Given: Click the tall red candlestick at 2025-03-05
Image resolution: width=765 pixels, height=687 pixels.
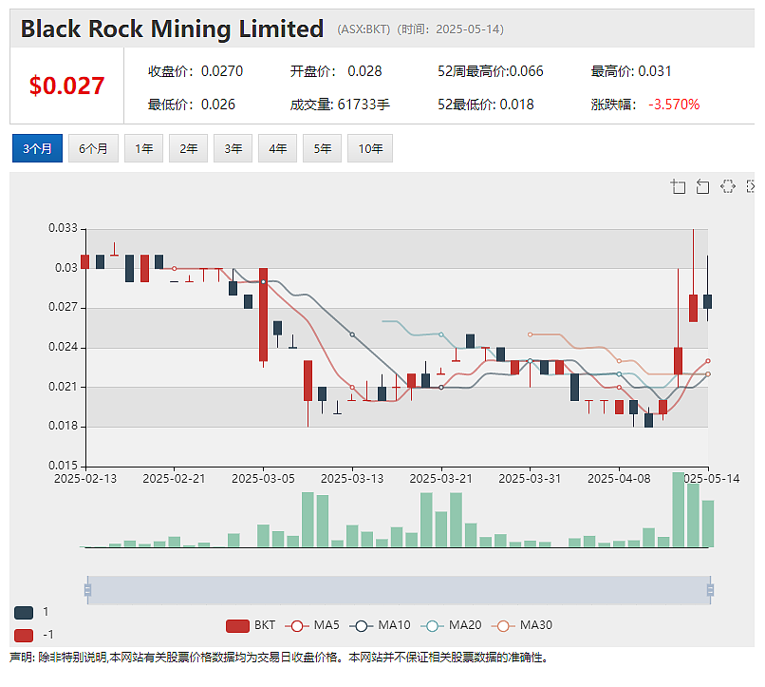Looking at the screenshot, I should [264, 315].
